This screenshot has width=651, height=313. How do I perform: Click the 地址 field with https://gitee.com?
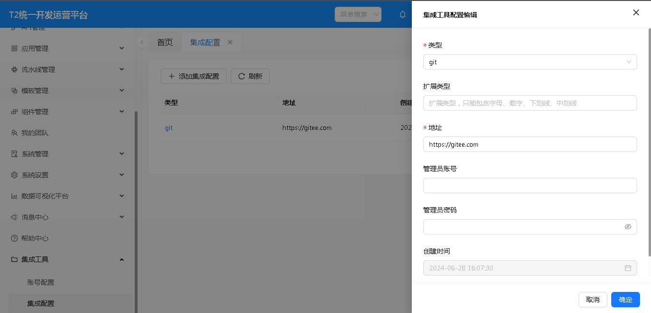530,144
